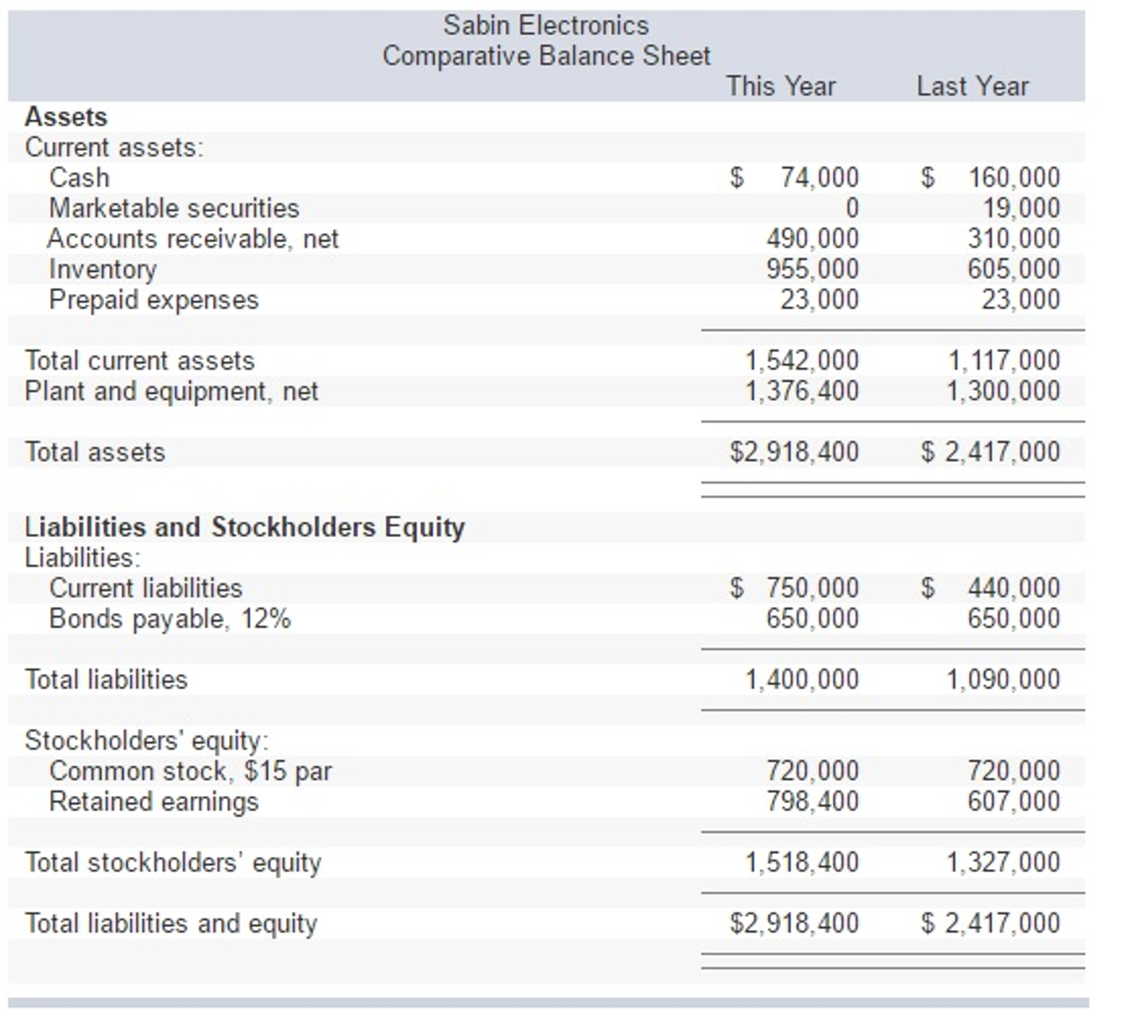
Task: Click the 'Last Year' column header
Action: pos(973,87)
